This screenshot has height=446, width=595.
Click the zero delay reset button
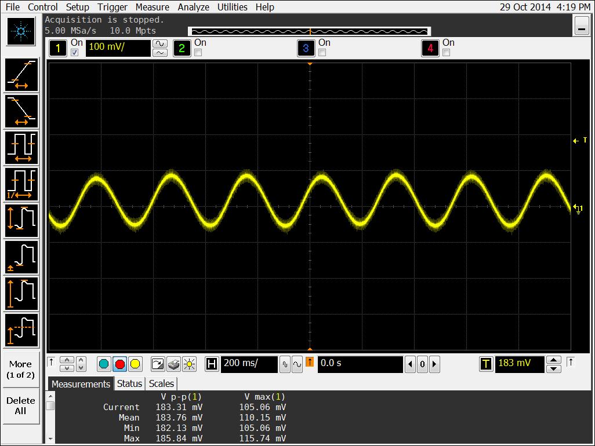423,364
